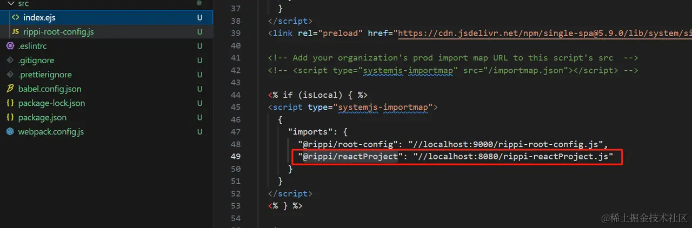Click the "if (isLocal)" template line
The image size is (692, 228).
click(317, 95)
